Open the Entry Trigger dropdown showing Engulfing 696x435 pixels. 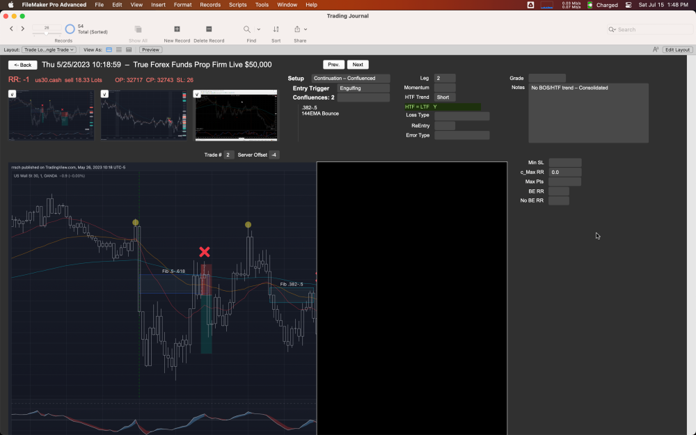[365, 88]
